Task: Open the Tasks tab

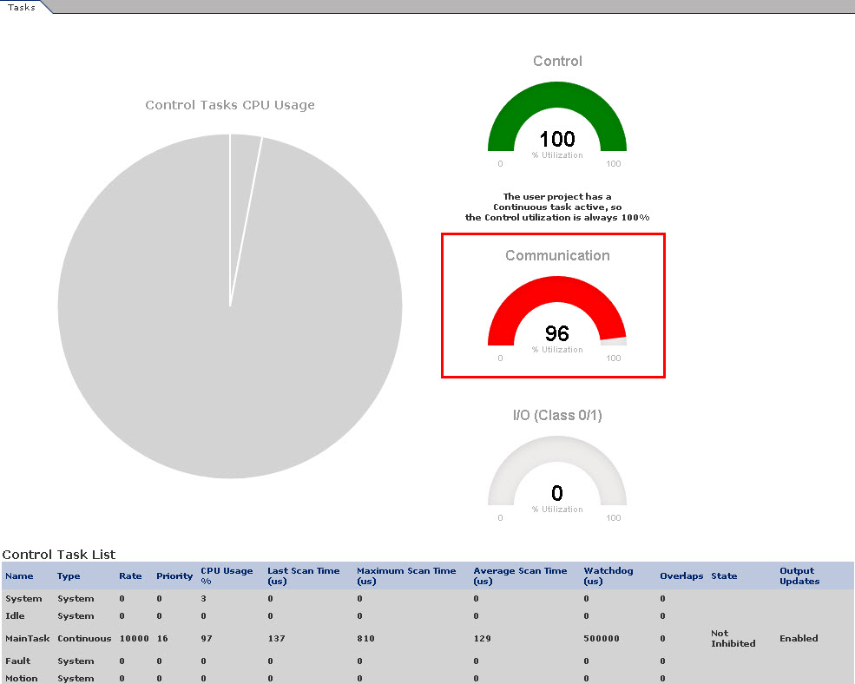Action: tap(21, 7)
